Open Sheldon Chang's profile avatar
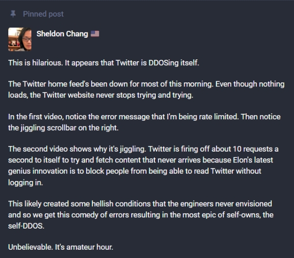This screenshot has width=294, height=258. click(x=20, y=39)
